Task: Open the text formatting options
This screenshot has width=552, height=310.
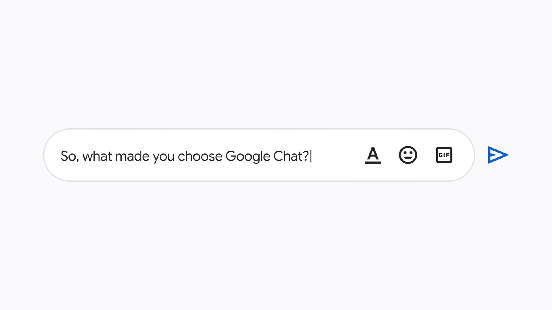Action: pos(373,155)
